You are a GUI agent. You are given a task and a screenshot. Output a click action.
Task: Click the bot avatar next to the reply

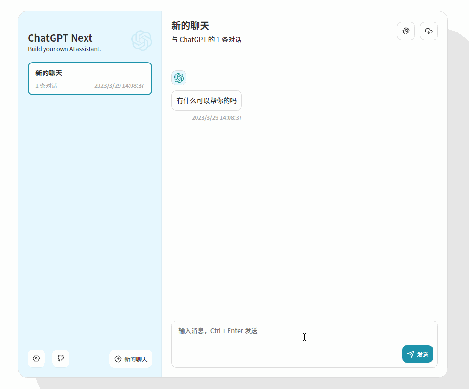(x=179, y=77)
